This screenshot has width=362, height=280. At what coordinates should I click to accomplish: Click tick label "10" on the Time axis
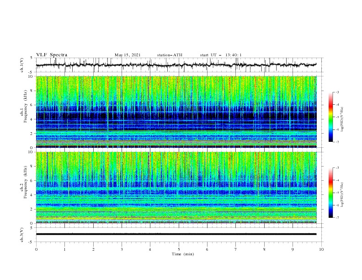coord(321,249)
